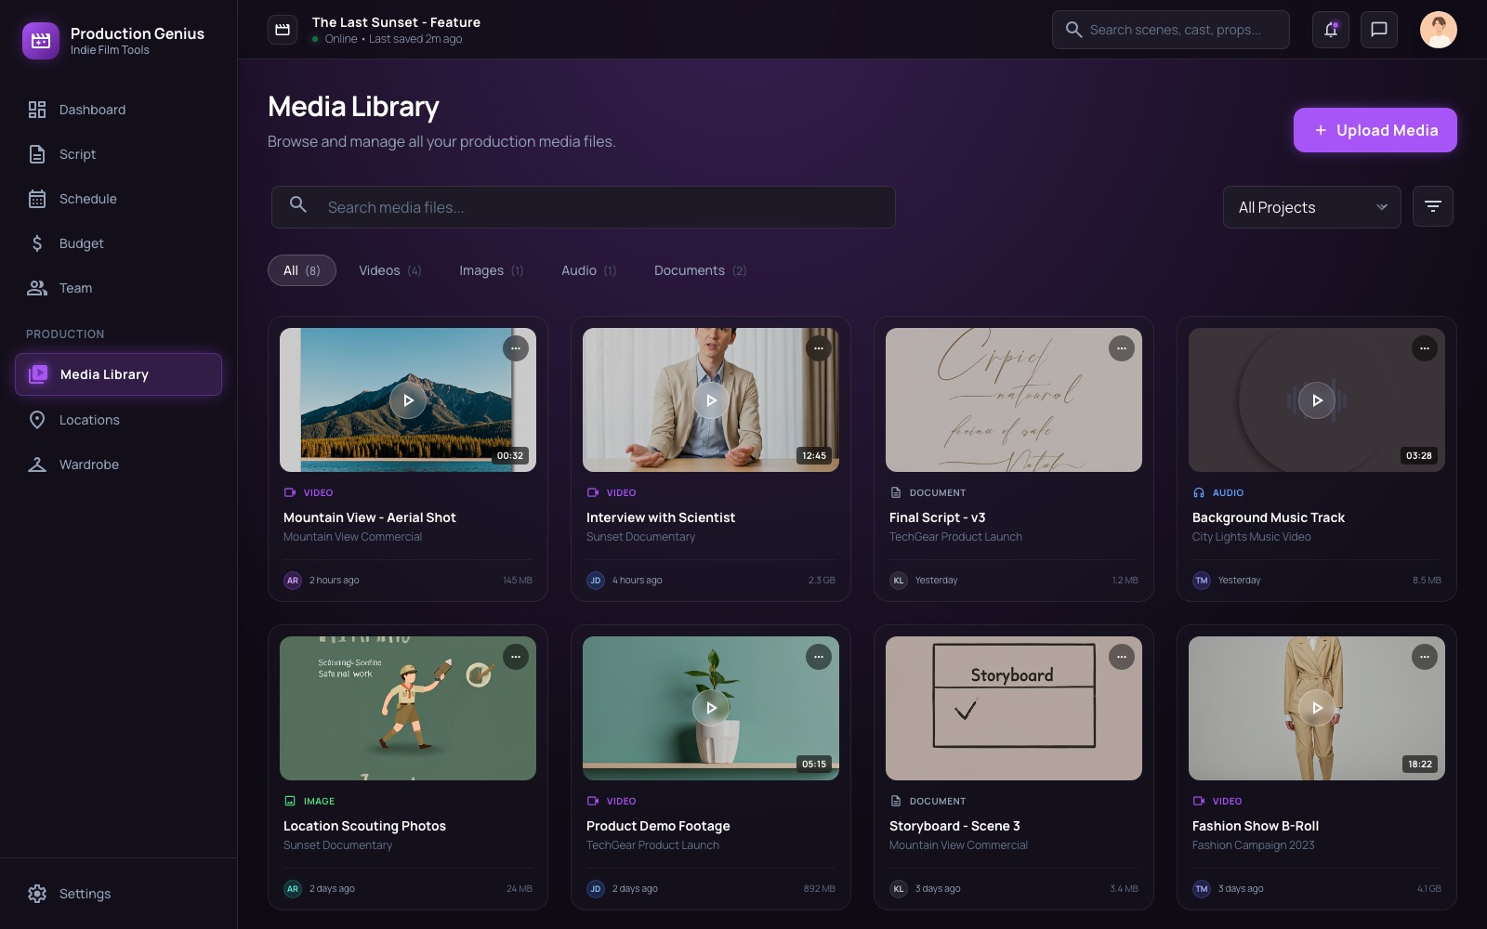Open the messages chat icon

click(x=1379, y=30)
